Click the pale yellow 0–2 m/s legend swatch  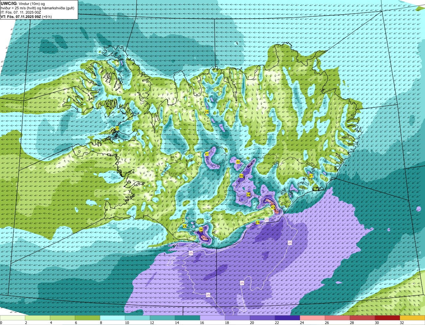pyautogui.click(x=13, y=318)
